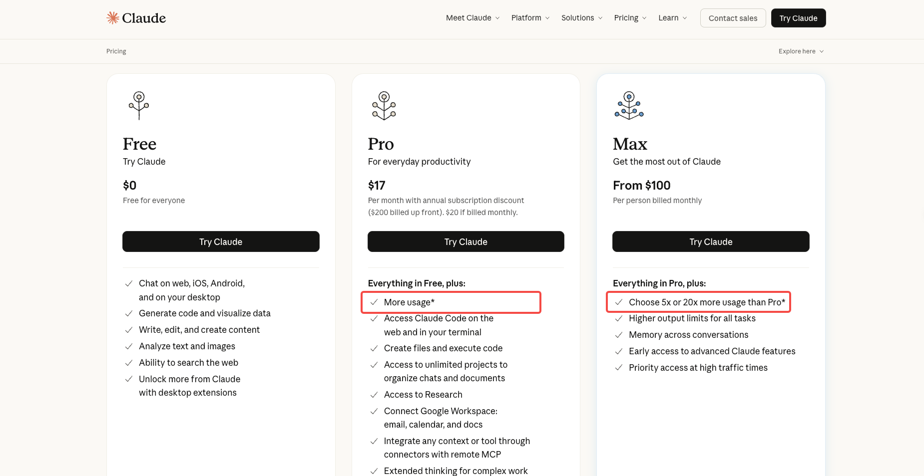Choose Try Claude under the Pro plan
The width and height of the screenshot is (924, 476).
coord(466,241)
